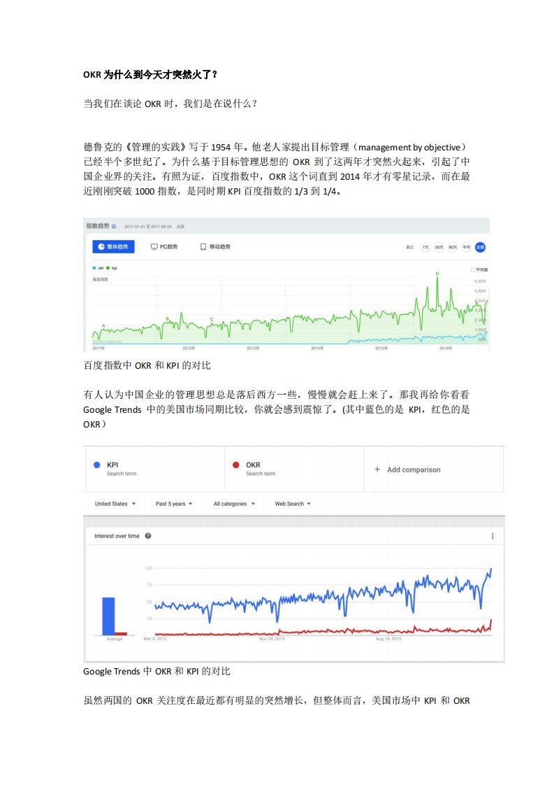Click the blue dot beside KPI term
The height and width of the screenshot is (785, 554).
96,465
